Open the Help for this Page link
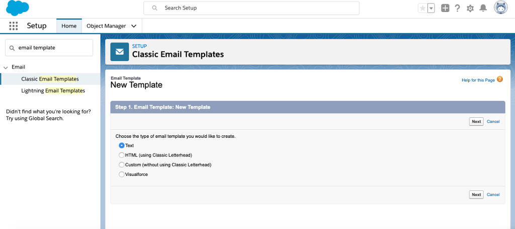The image size is (515, 229). [x=478, y=80]
